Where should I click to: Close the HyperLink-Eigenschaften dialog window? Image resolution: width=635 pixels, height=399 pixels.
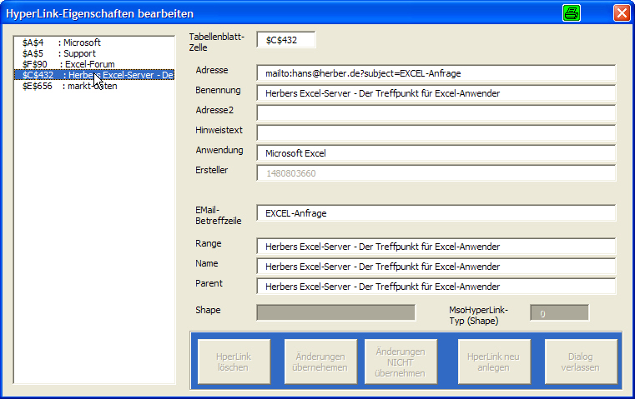pos(621,13)
